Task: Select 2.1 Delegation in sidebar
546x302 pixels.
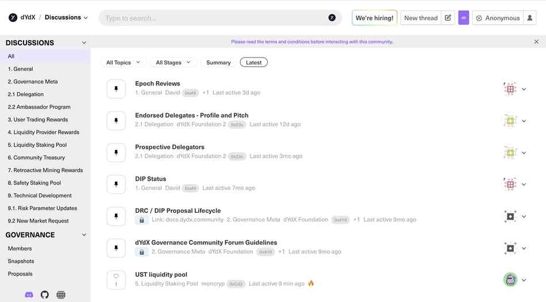Action: click(x=26, y=94)
